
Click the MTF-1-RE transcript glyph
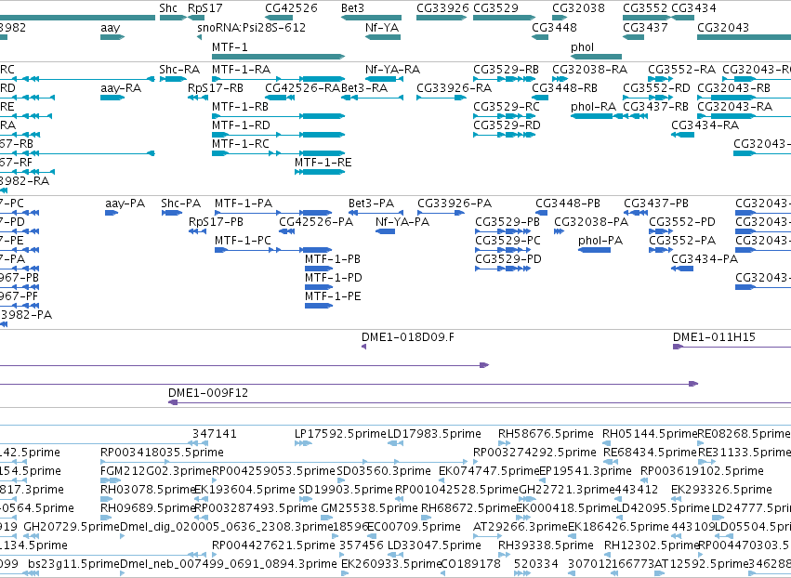320,172
